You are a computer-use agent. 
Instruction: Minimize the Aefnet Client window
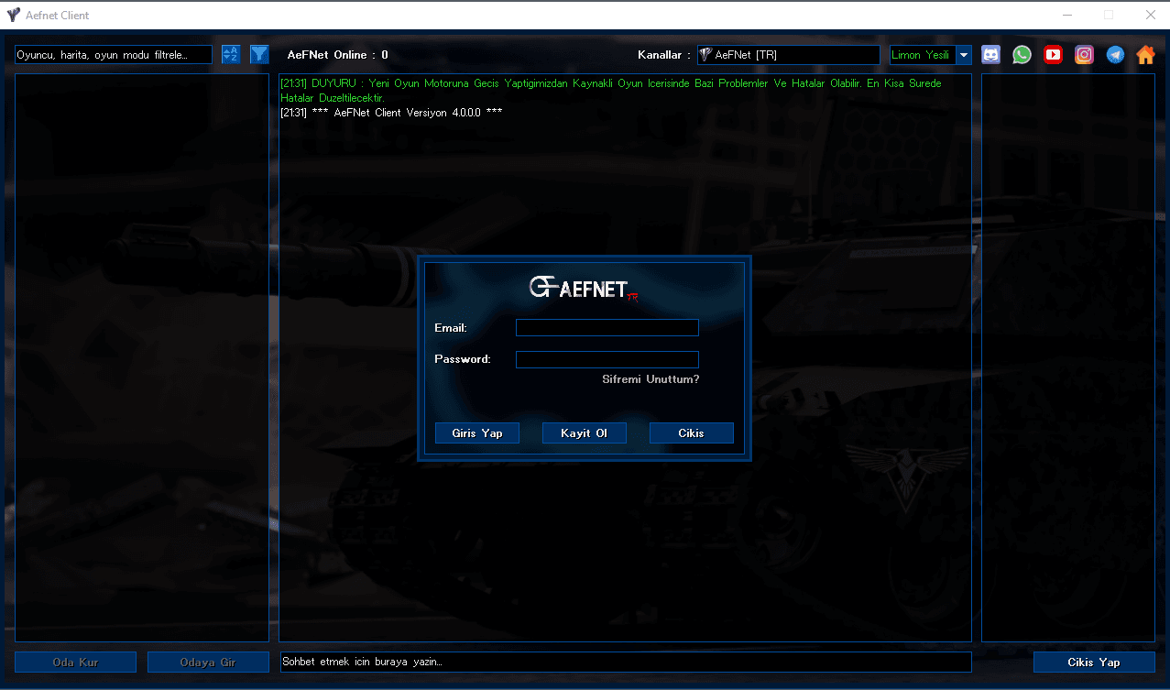point(1067,15)
